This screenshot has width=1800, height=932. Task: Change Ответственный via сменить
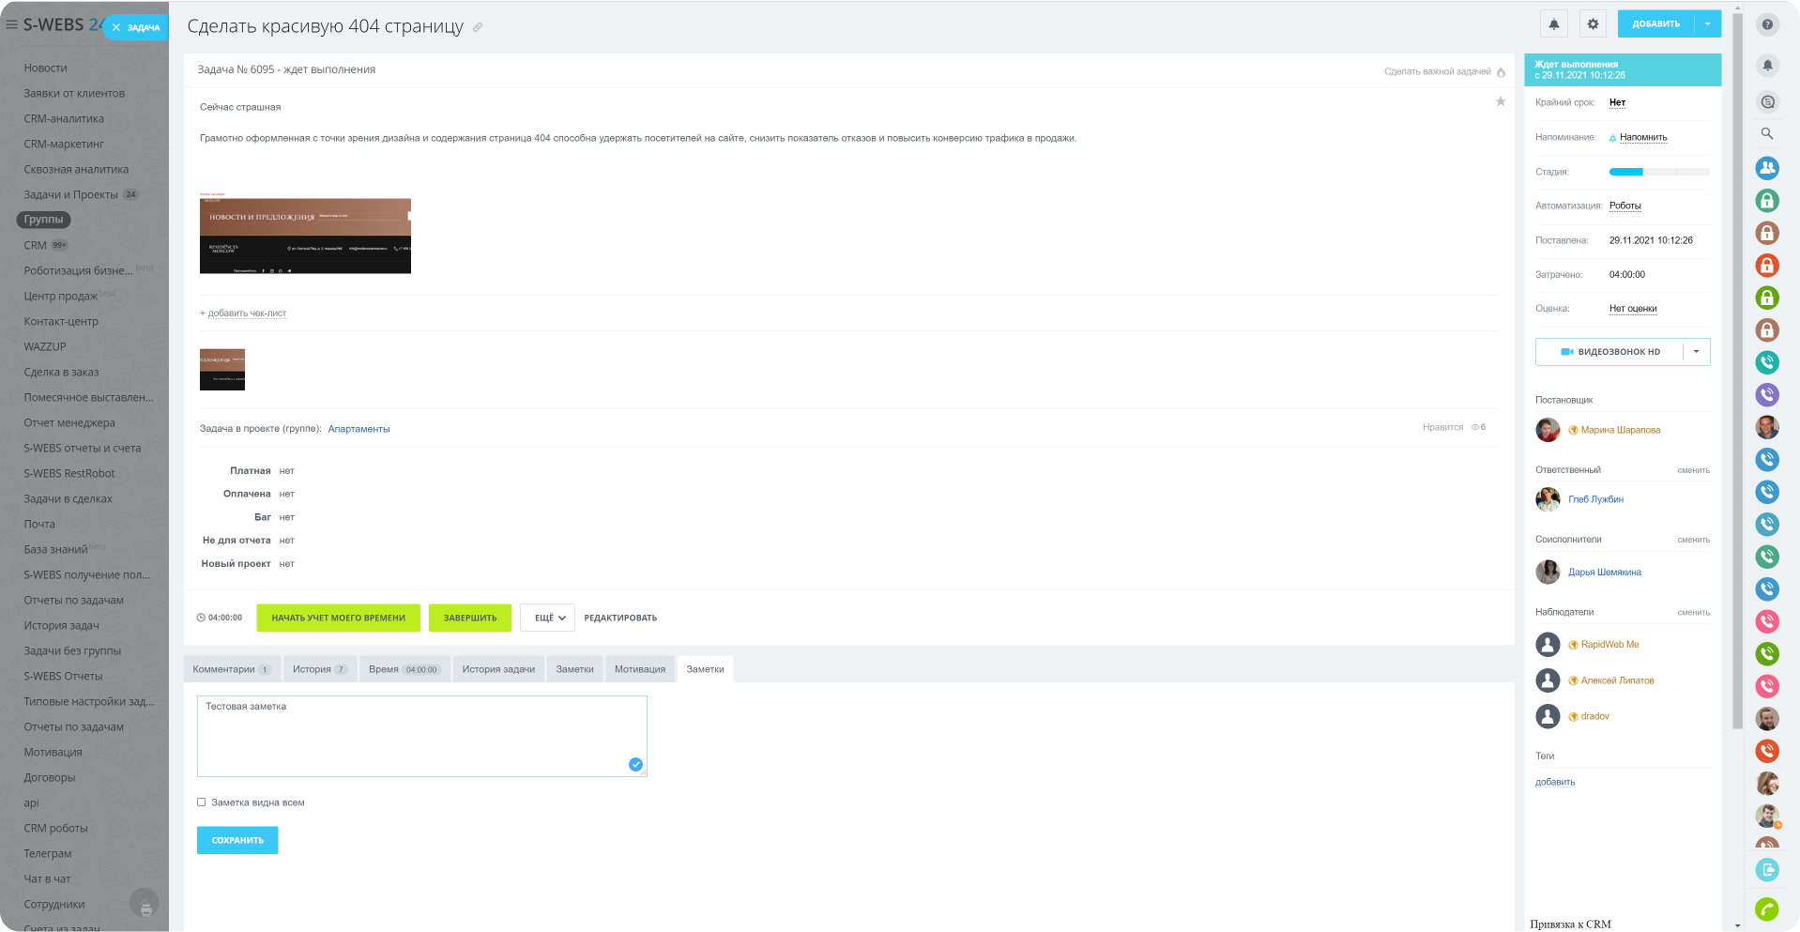coord(1694,470)
